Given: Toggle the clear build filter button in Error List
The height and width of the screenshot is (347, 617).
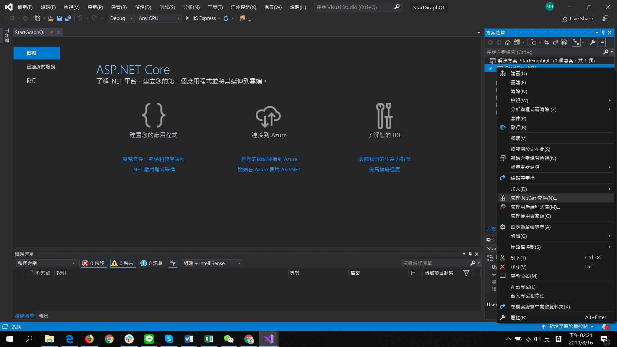Looking at the screenshot, I should [x=173, y=263].
